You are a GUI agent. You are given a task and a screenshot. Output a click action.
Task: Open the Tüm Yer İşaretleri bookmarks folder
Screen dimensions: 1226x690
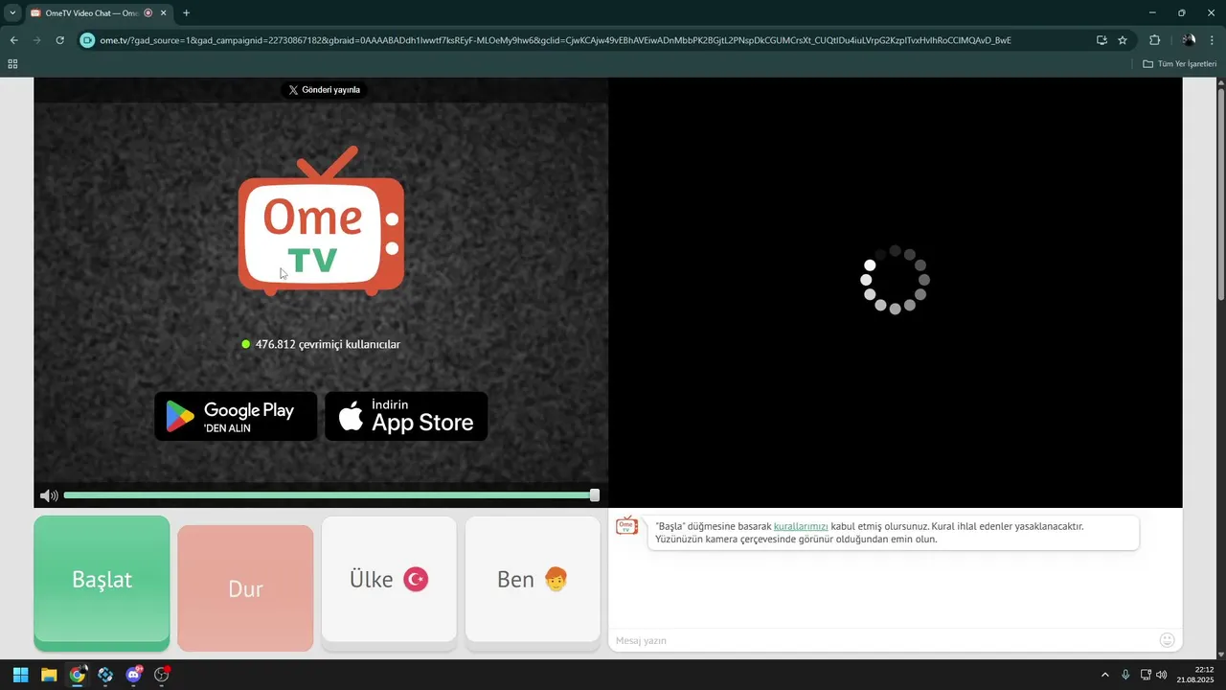coord(1180,64)
